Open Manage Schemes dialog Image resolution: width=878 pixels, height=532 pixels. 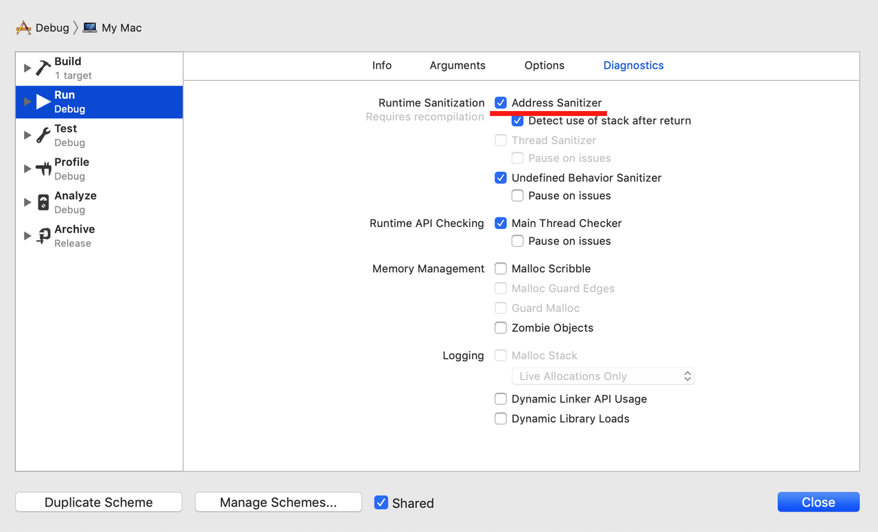click(278, 502)
